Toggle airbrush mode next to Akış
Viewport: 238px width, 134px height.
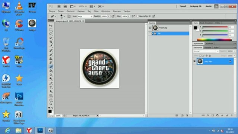pyautogui.click(x=133, y=16)
